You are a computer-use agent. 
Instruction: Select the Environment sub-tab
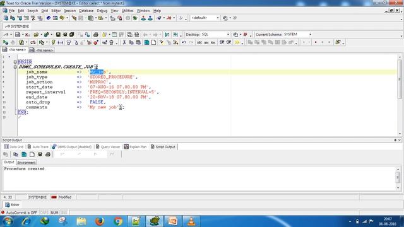pyautogui.click(x=27, y=163)
